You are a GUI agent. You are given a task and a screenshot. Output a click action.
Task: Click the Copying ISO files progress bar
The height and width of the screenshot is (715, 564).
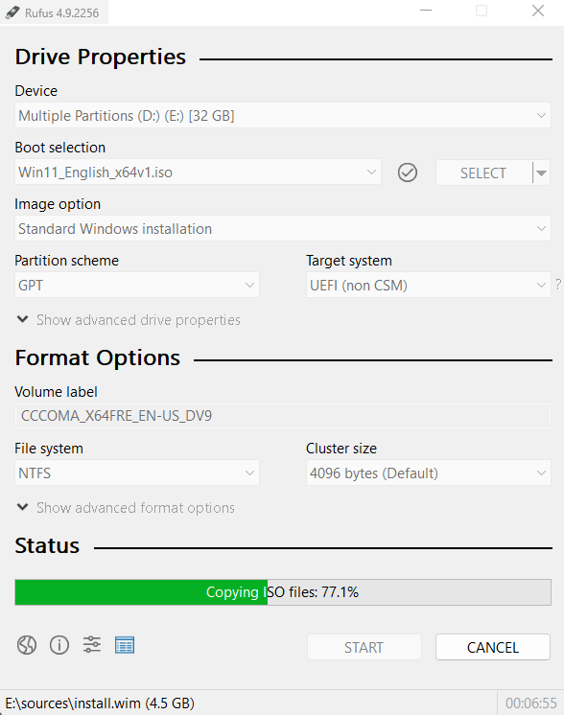pyautogui.click(x=283, y=592)
